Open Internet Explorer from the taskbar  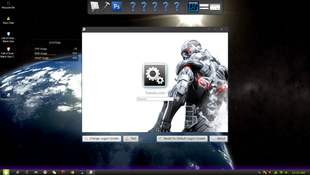click(18, 172)
